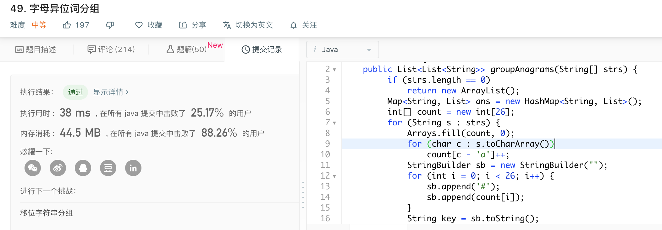Collapse code fold arrow at line 2
662x230 pixels.
pos(334,70)
